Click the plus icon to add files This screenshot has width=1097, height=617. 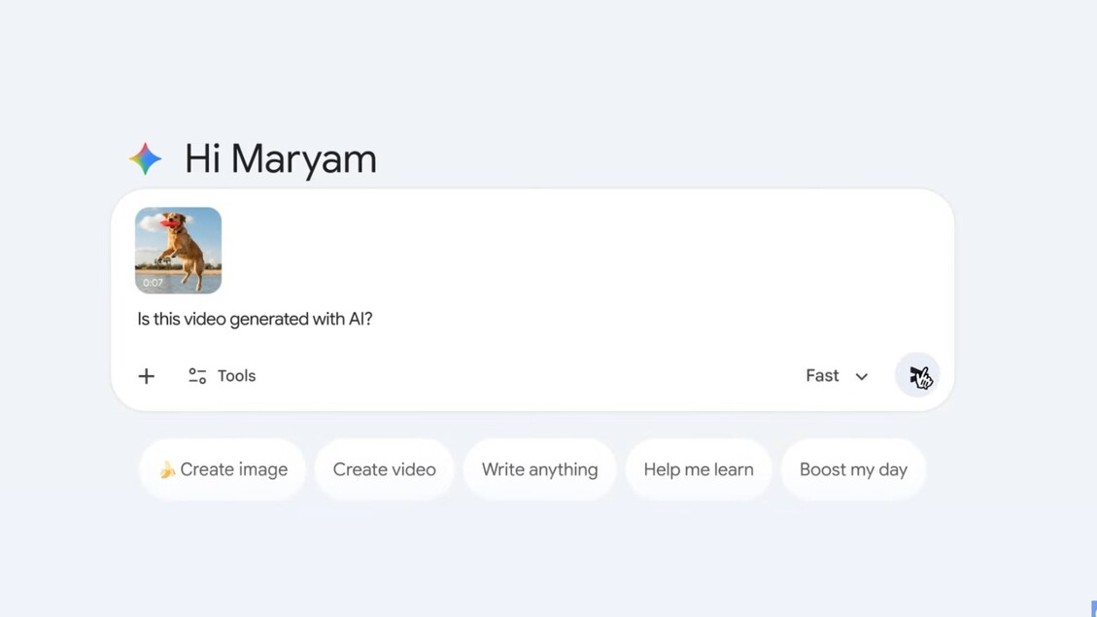(146, 376)
